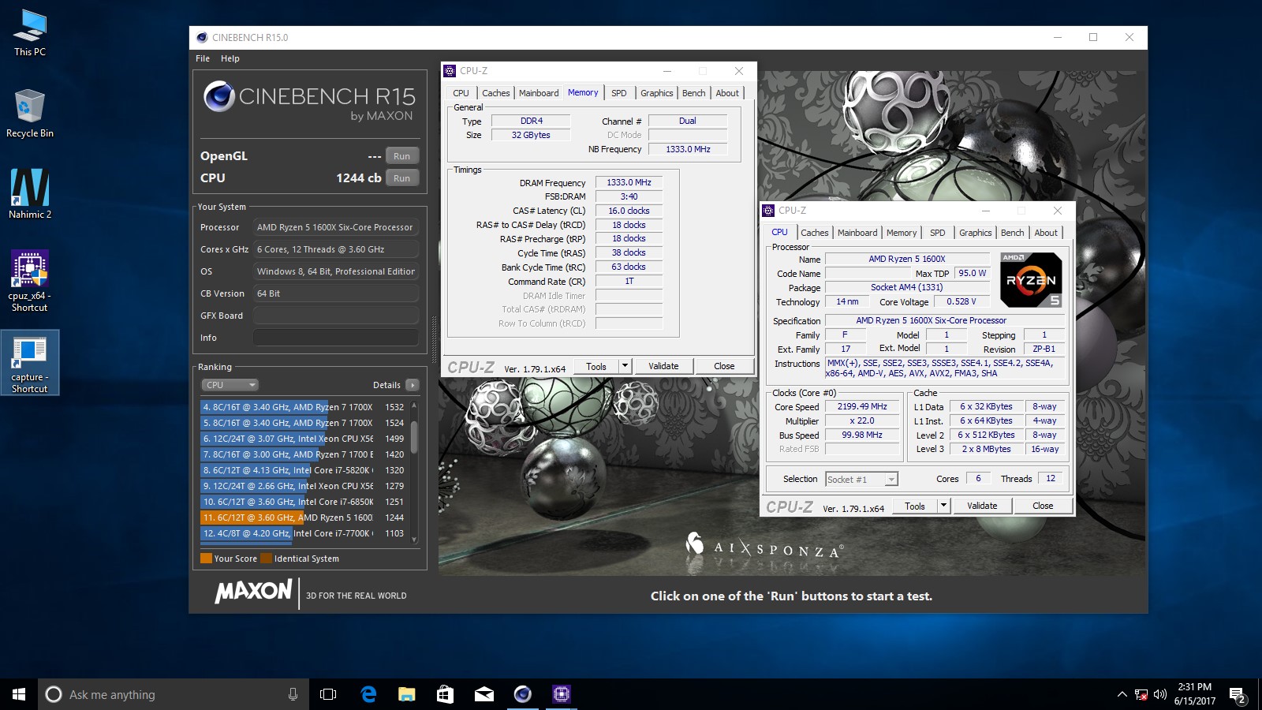The width and height of the screenshot is (1262, 710).
Task: Switch to Caches tab in CPU window
Action: tap(815, 233)
